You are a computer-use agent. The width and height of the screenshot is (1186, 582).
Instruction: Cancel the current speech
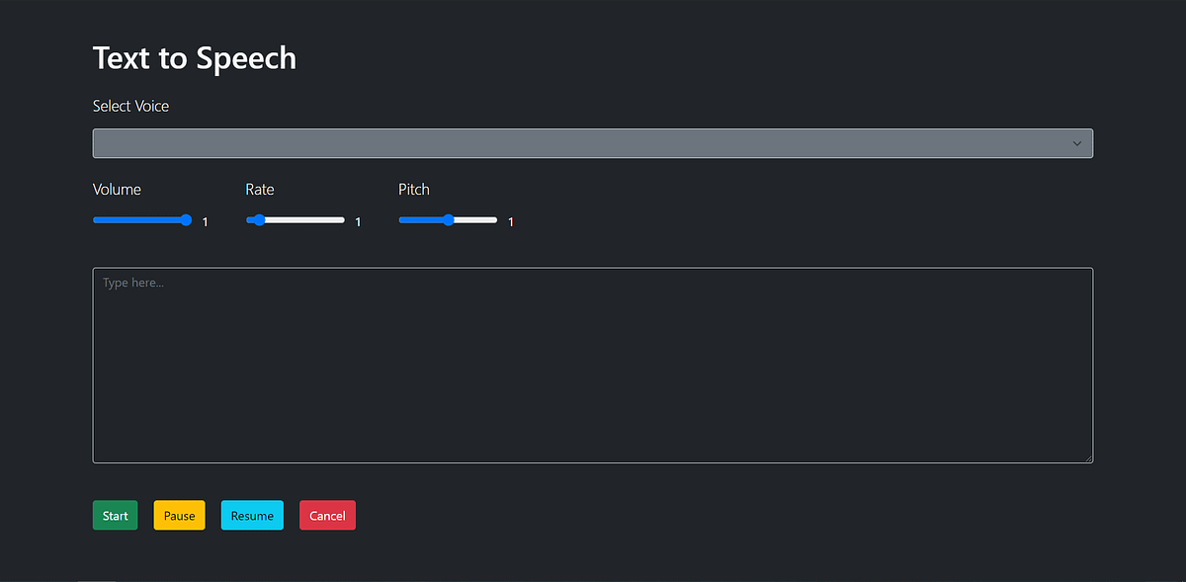[x=327, y=515]
